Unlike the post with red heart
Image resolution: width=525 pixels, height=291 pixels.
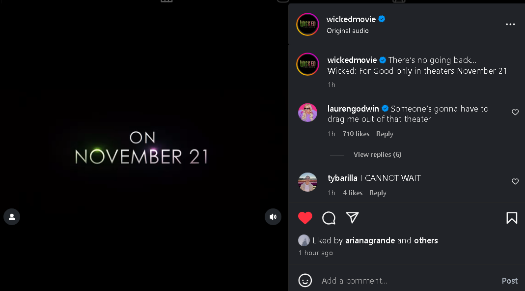point(305,218)
